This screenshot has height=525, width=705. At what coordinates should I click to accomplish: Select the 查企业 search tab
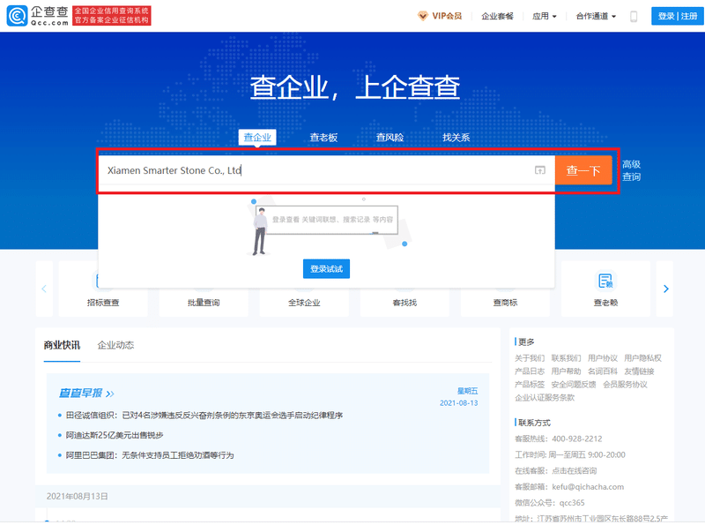(x=257, y=138)
